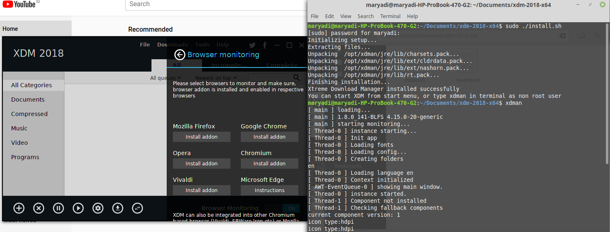Open the terminal Help menu
Screen dimensions: 610x232
point(412,16)
